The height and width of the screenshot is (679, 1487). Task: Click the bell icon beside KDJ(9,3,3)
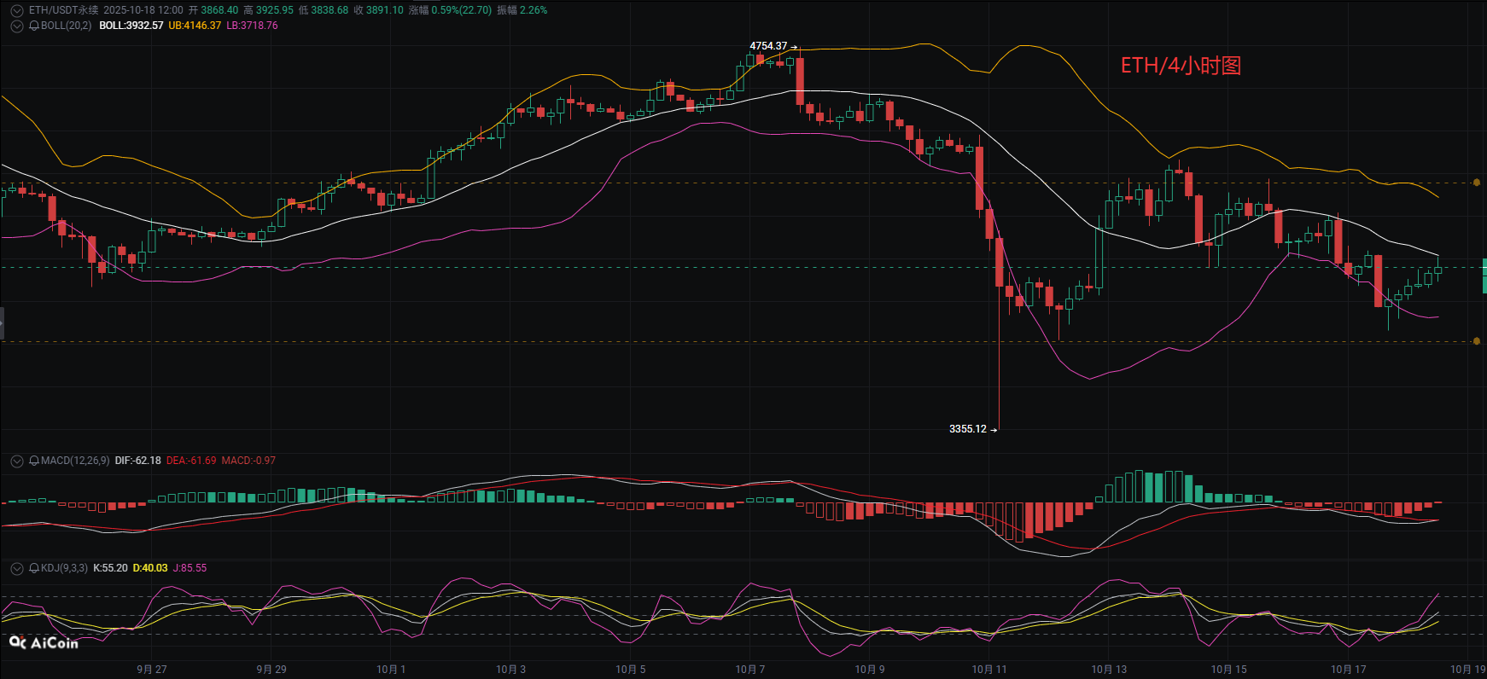pyautogui.click(x=34, y=568)
